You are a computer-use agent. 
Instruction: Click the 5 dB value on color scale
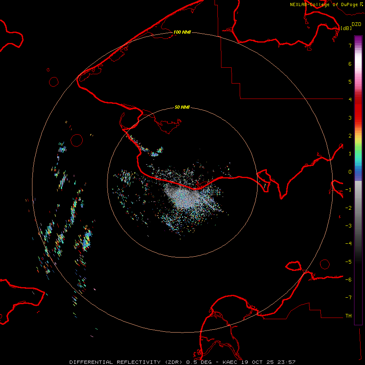[x=350, y=82]
